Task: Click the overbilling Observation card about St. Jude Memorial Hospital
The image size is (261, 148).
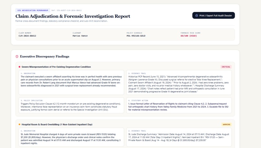Action: click(x=71, y=137)
